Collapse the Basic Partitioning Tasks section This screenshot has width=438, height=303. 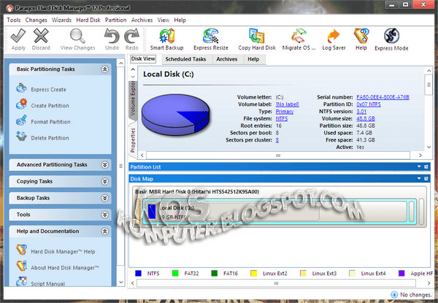[105, 69]
